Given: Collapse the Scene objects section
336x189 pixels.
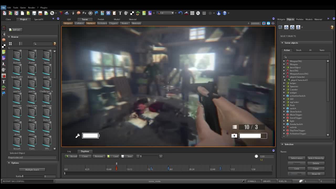Looking at the screenshot, I should tap(282, 43).
